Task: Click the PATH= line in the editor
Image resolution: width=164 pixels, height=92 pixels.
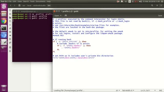Action: click(74, 58)
